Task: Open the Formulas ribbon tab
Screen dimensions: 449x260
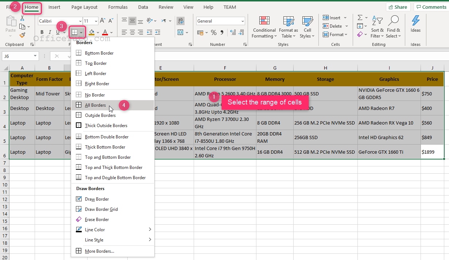Action: [118, 7]
